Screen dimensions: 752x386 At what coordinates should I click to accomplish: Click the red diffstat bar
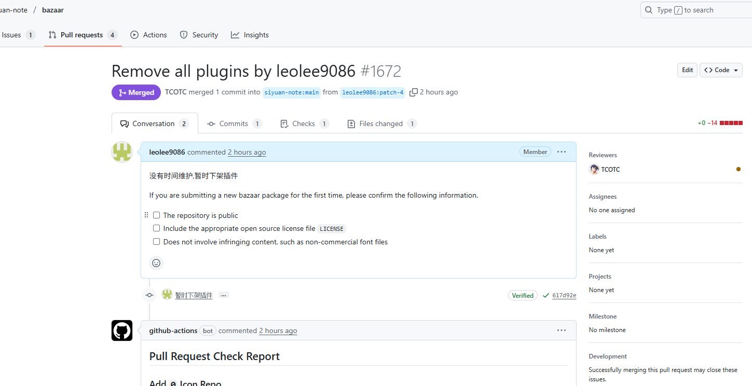(x=731, y=123)
